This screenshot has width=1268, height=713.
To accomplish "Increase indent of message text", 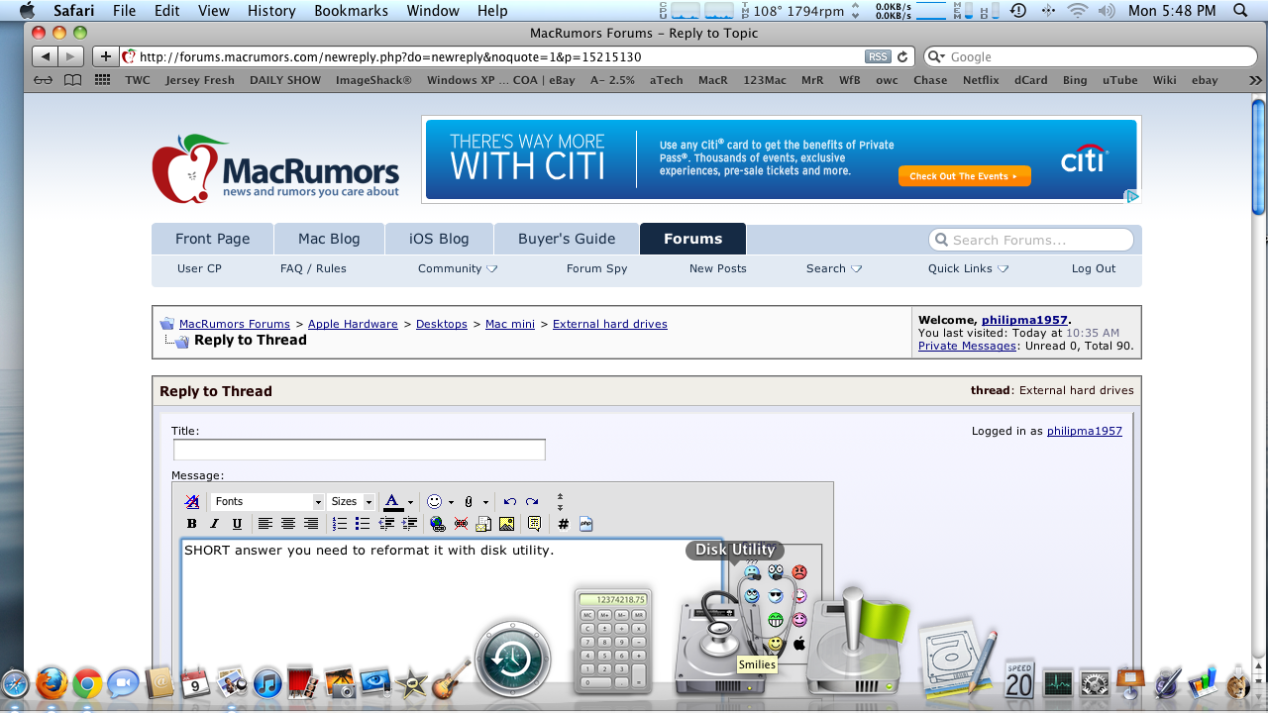I will coord(409,524).
